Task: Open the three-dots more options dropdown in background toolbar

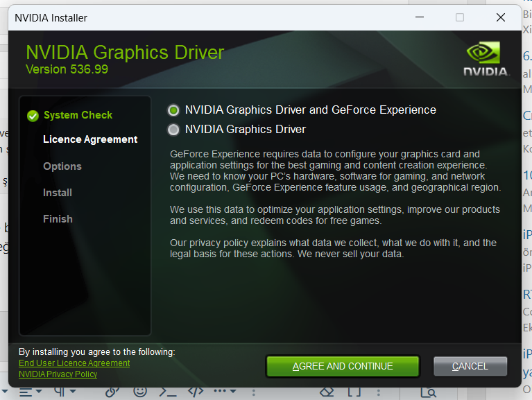Action: click(225, 391)
